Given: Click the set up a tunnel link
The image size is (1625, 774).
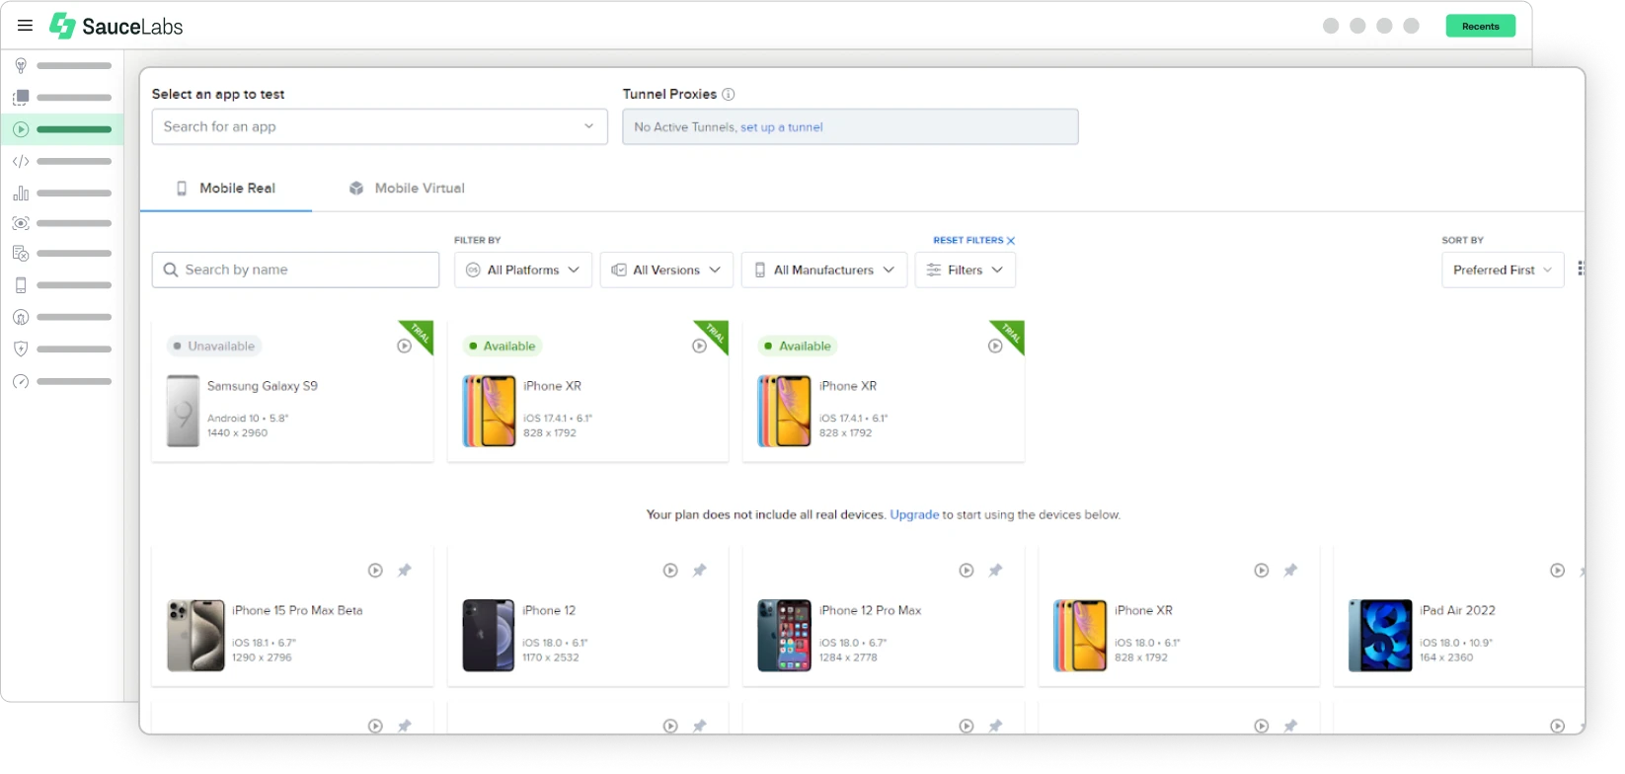Looking at the screenshot, I should tap(782, 127).
